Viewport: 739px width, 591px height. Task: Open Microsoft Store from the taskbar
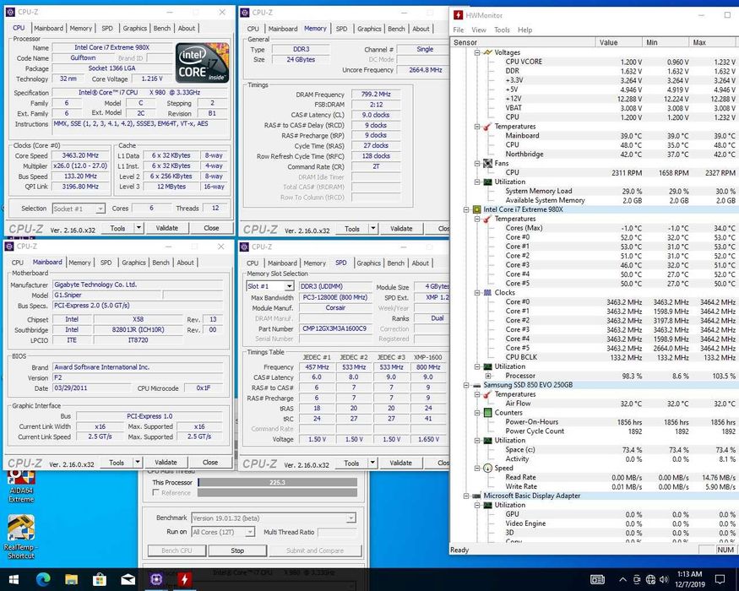tap(100, 579)
